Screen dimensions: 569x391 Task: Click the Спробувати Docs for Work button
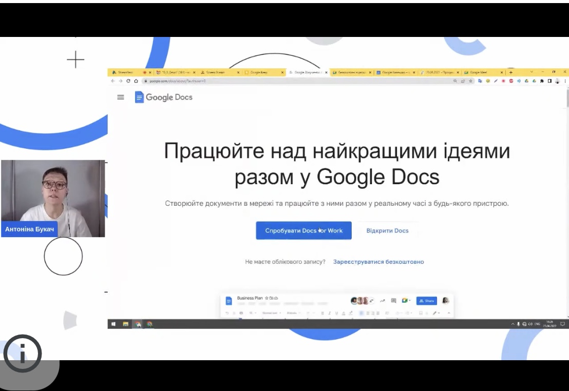click(304, 231)
